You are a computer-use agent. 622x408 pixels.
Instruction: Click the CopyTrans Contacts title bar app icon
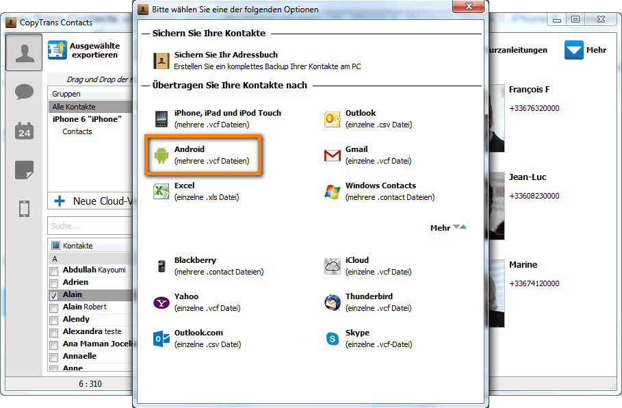(x=11, y=23)
